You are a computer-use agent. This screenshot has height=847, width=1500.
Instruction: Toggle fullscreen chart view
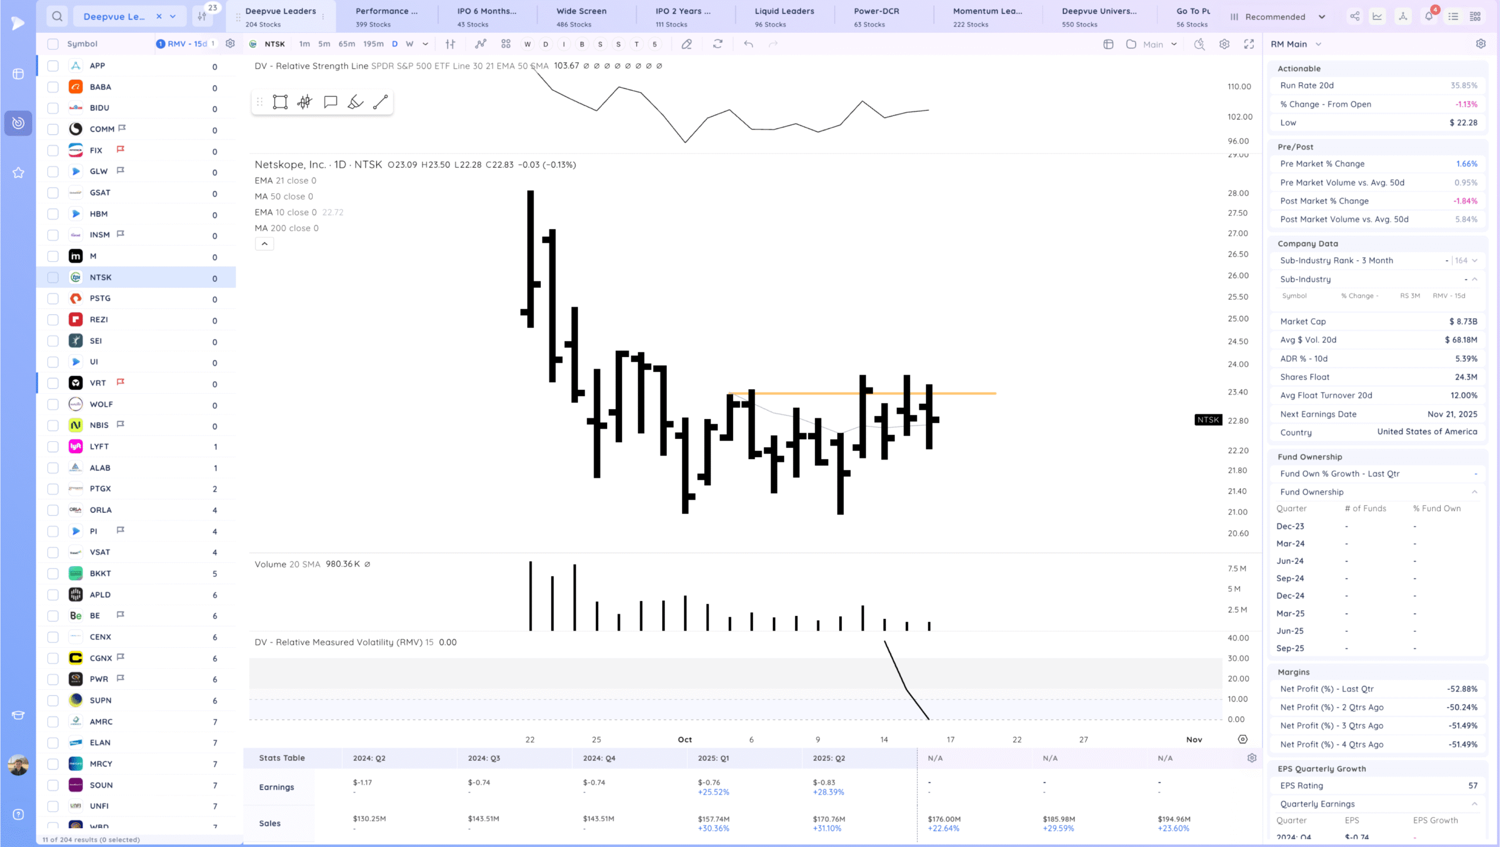(1249, 44)
